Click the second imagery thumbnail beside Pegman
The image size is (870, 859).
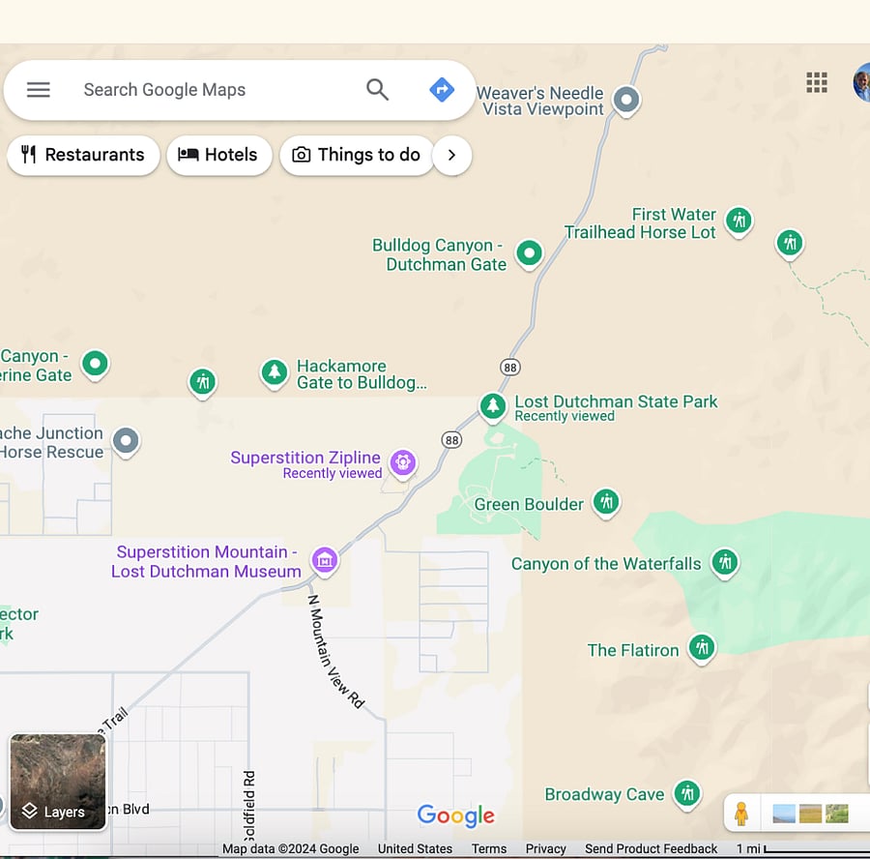(810, 814)
